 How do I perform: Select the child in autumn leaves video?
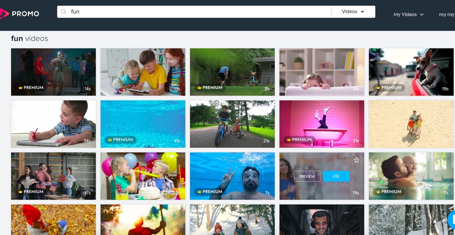pyautogui.click(x=53, y=220)
